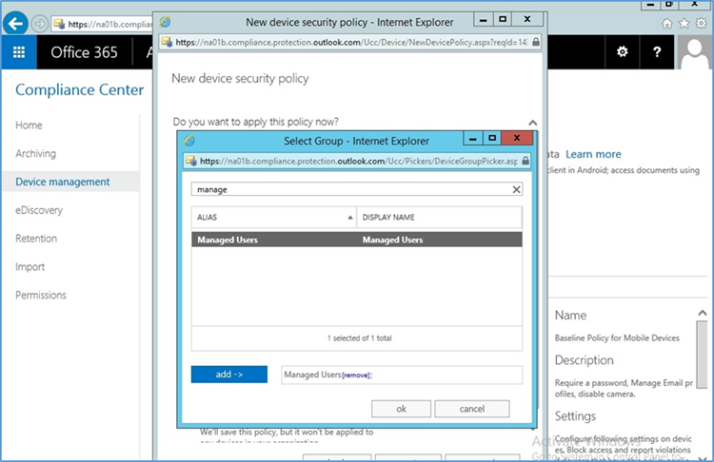Open the Office 365 app launcher grid

[x=19, y=52]
